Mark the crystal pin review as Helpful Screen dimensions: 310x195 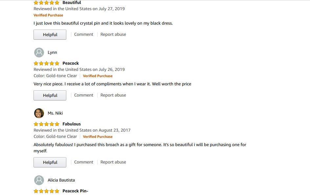click(x=50, y=35)
